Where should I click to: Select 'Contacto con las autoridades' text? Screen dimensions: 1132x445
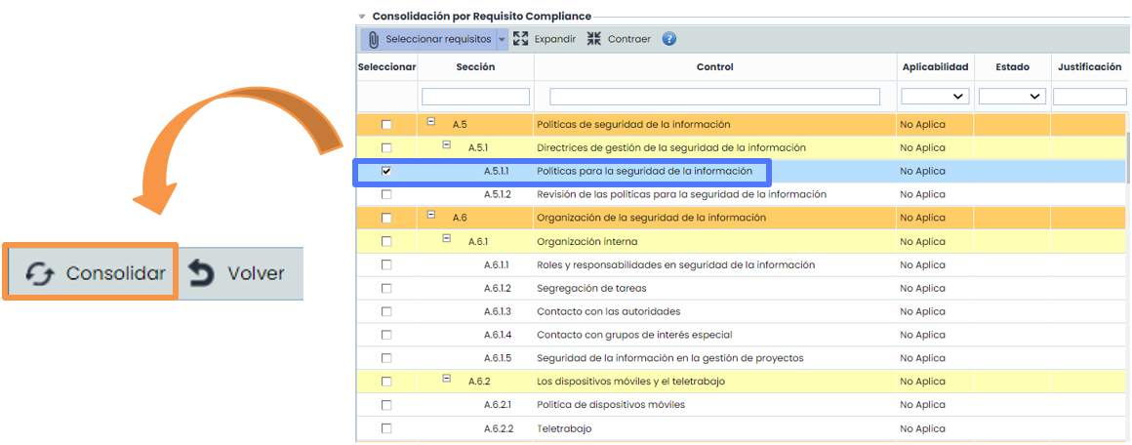pyautogui.click(x=609, y=311)
